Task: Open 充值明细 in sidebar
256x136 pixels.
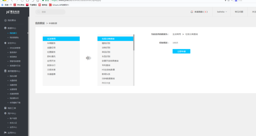Action: (13, 81)
